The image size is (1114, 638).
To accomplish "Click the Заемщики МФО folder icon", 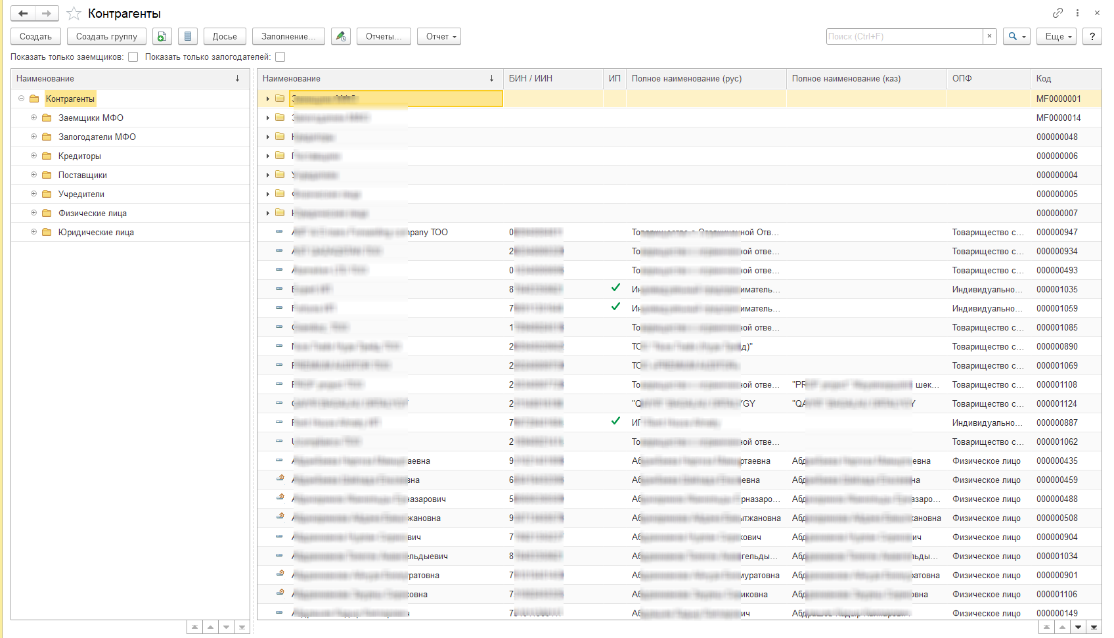I will click(x=47, y=118).
